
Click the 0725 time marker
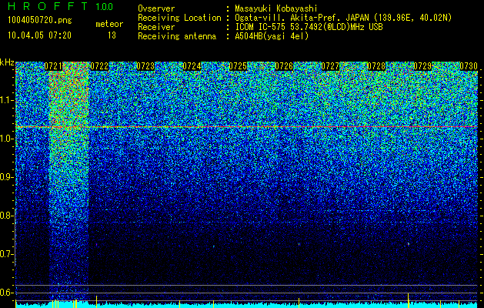[x=238, y=66]
